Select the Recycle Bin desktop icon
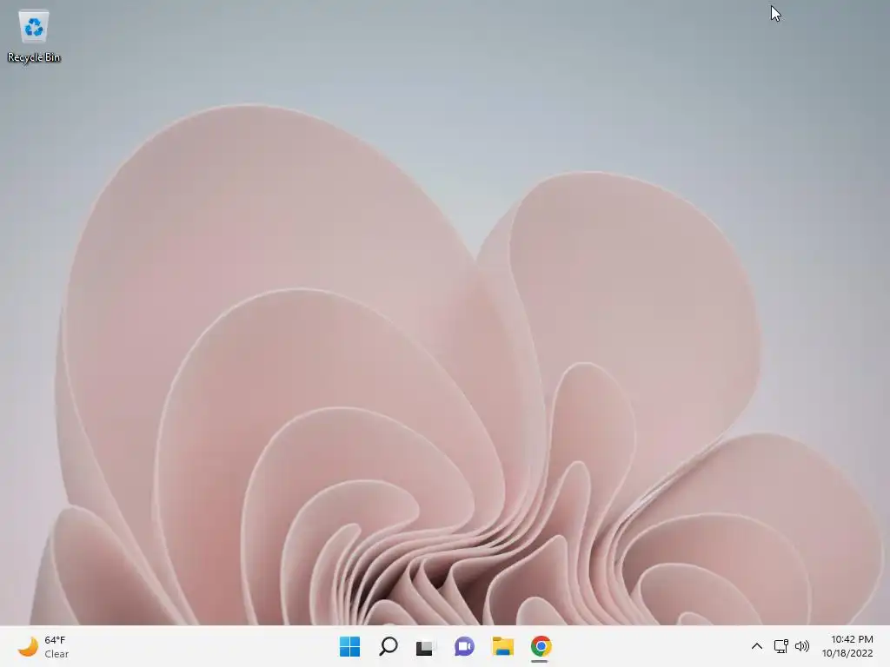Viewport: 890px width, 667px height. coord(34,36)
